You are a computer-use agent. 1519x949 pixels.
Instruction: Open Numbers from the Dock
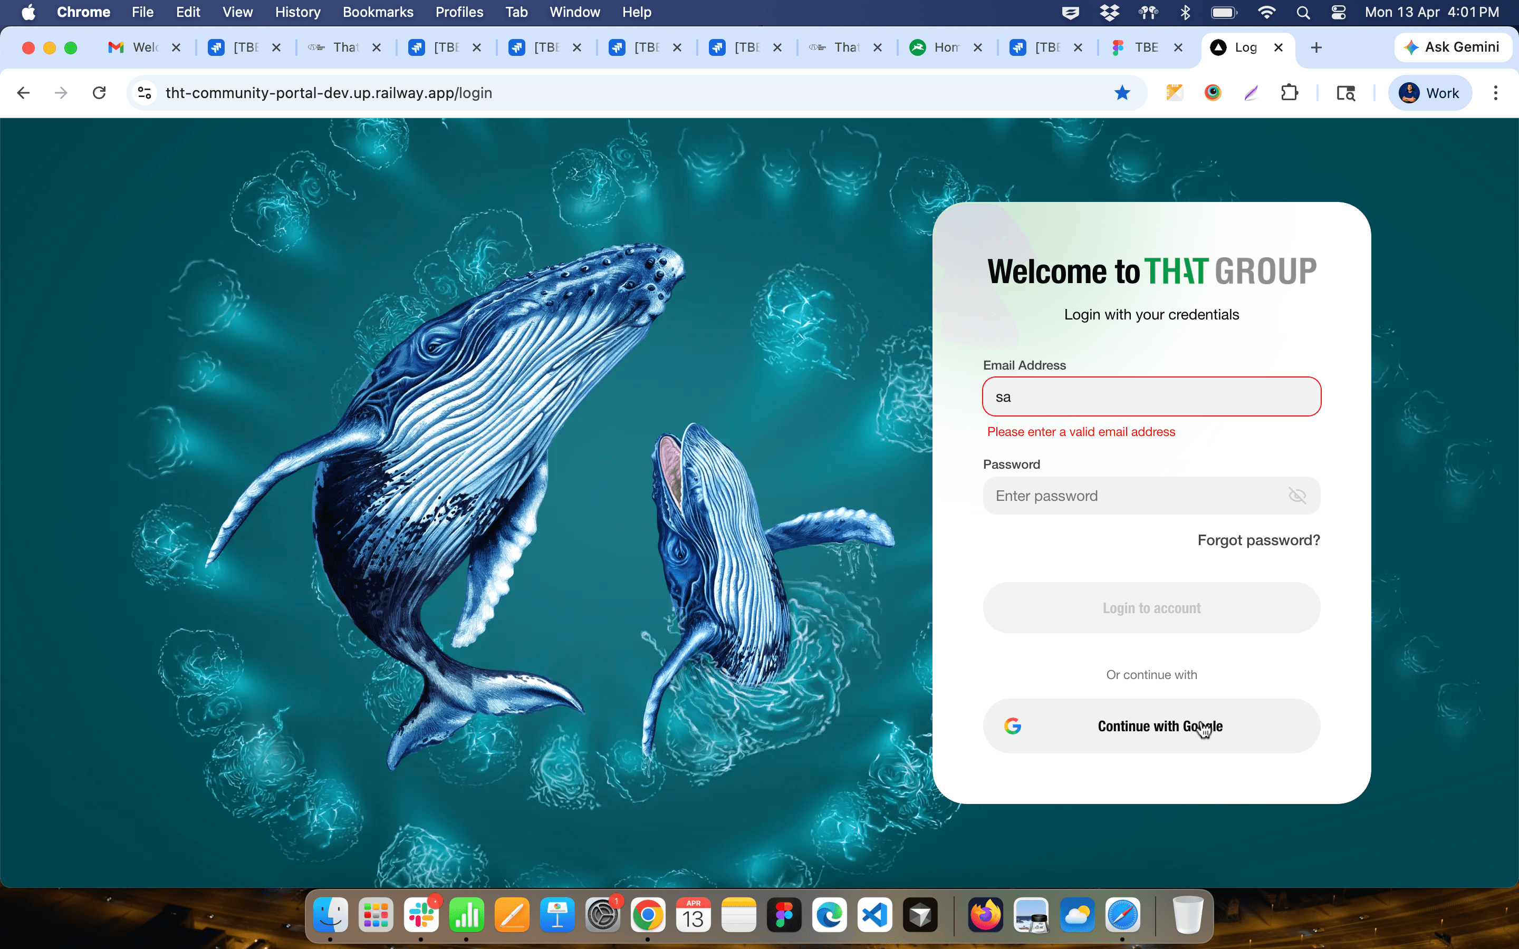pyautogui.click(x=466, y=916)
